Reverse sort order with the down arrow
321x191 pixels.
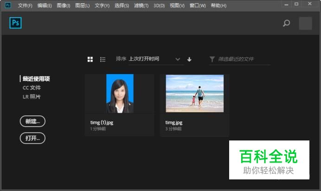(189, 59)
